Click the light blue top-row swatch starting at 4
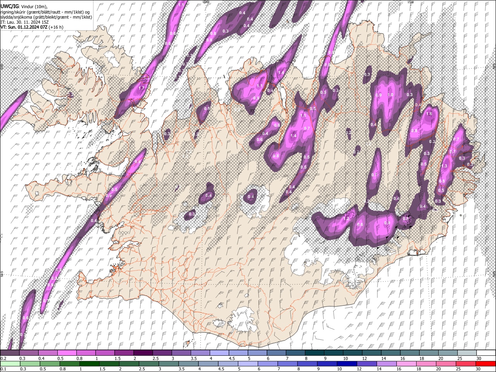496x372 pixels. [219, 353]
